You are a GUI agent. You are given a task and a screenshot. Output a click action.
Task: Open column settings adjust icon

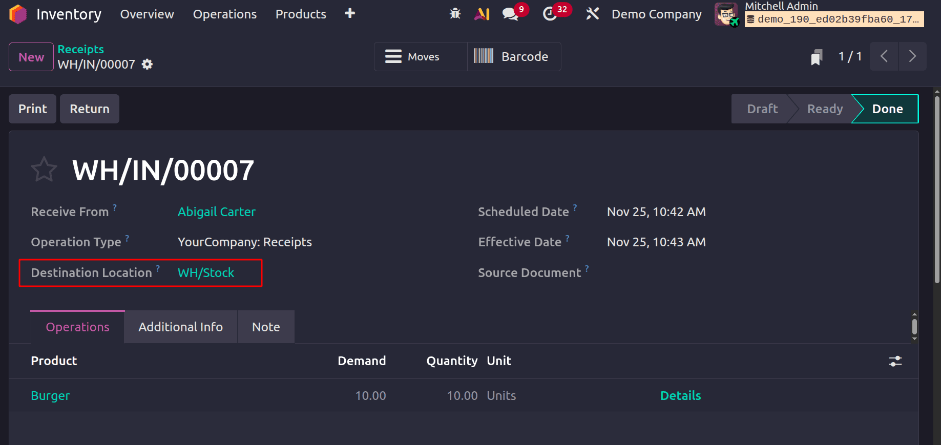click(895, 361)
